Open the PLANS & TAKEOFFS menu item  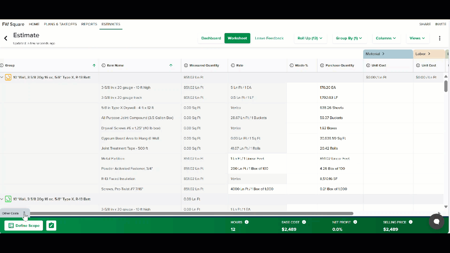(x=60, y=24)
